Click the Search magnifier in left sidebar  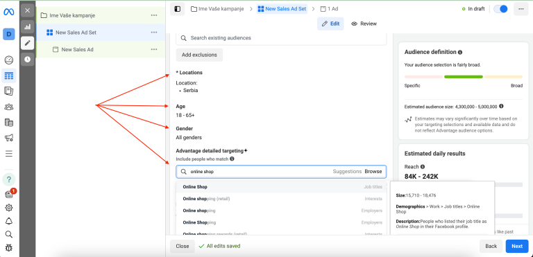pyautogui.click(x=9, y=234)
